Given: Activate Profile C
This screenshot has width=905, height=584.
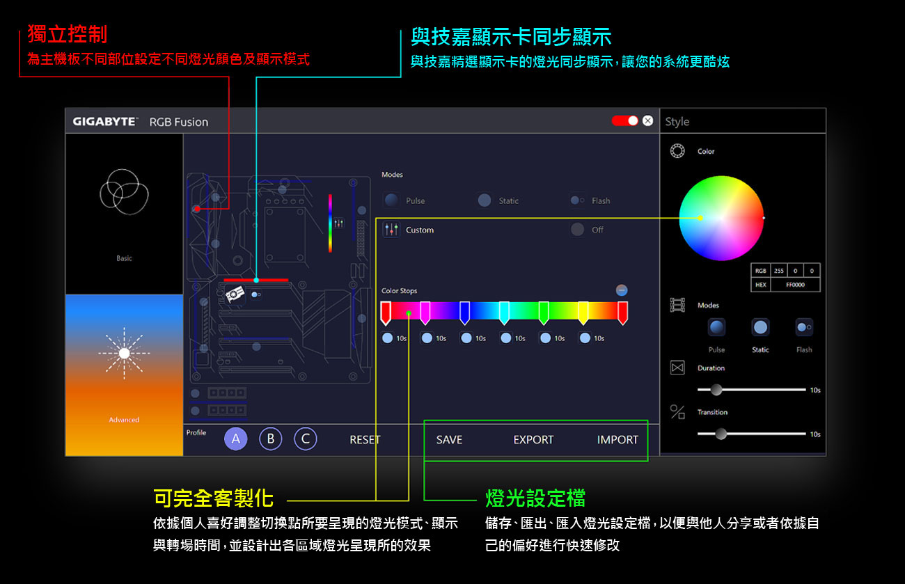Looking at the screenshot, I should point(306,439).
